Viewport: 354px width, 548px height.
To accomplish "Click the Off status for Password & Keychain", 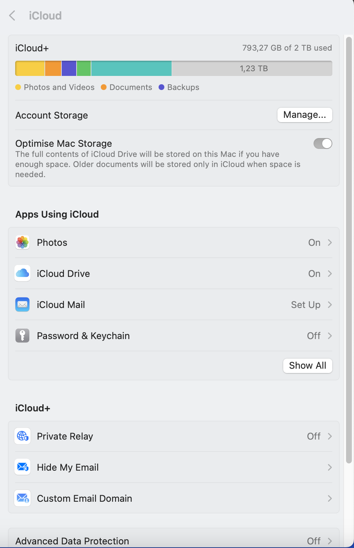I will 314,336.
